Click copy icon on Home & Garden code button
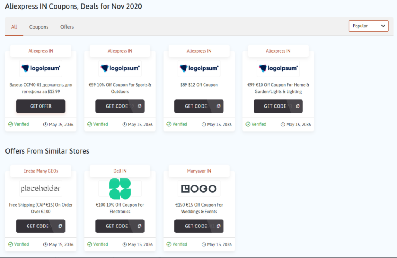The width and height of the screenshot is (397, 258). (x=298, y=106)
